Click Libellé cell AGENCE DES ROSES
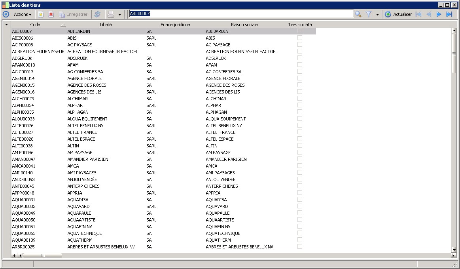Image resolution: width=460 pixels, height=269 pixels. [87, 85]
